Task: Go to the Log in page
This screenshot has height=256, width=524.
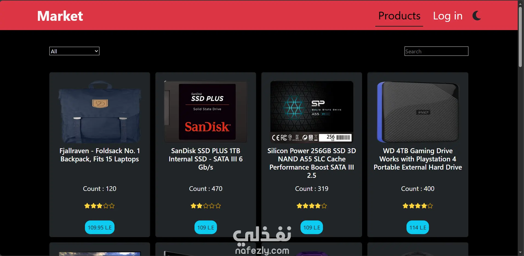Action: click(448, 16)
